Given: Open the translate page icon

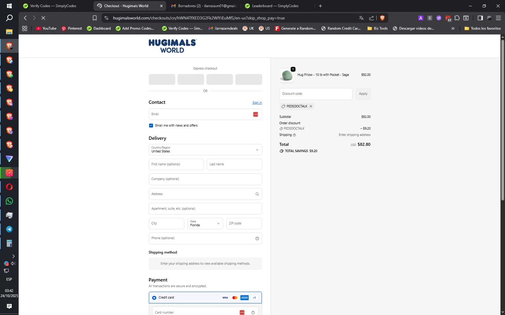Looking at the screenshot, I should click(361, 18).
